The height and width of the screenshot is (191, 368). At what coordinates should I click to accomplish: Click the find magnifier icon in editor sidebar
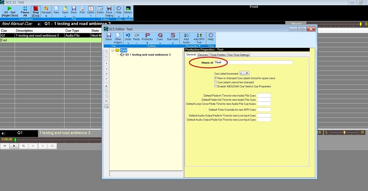point(106,106)
